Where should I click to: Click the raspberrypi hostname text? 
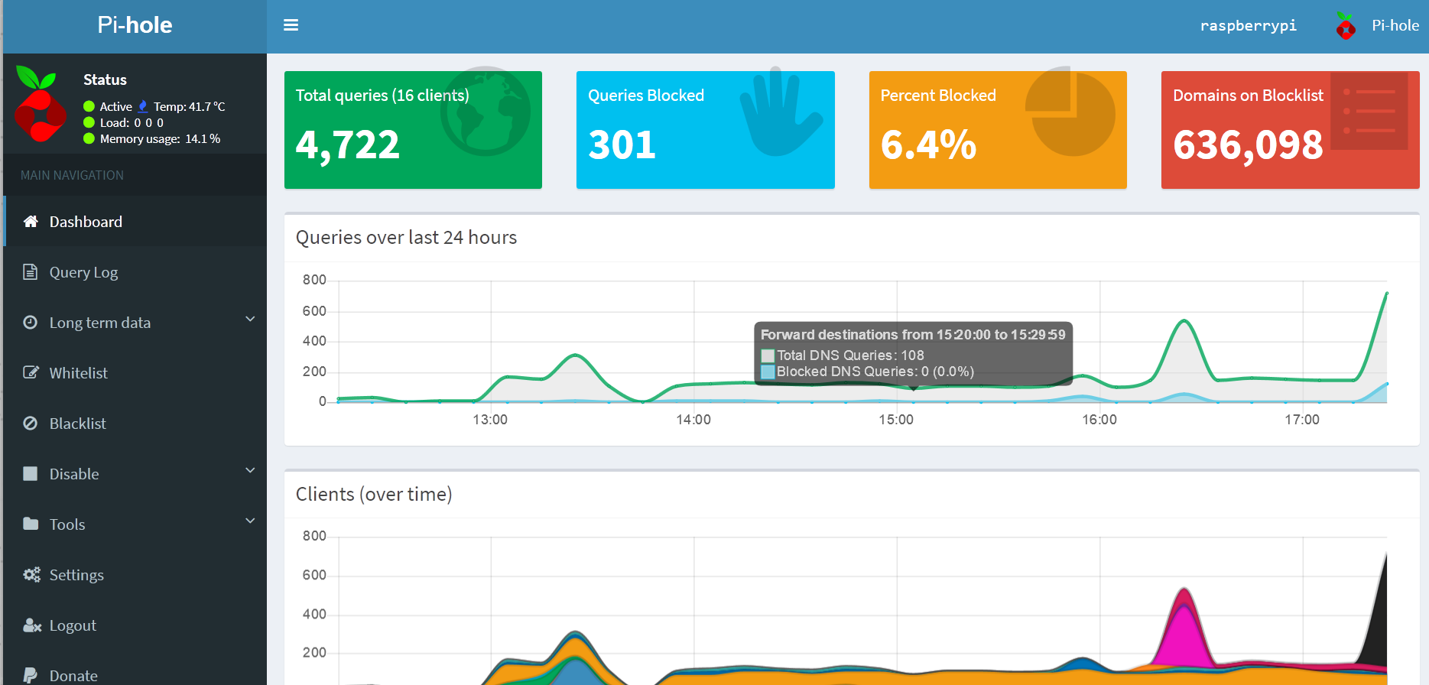pos(1249,25)
